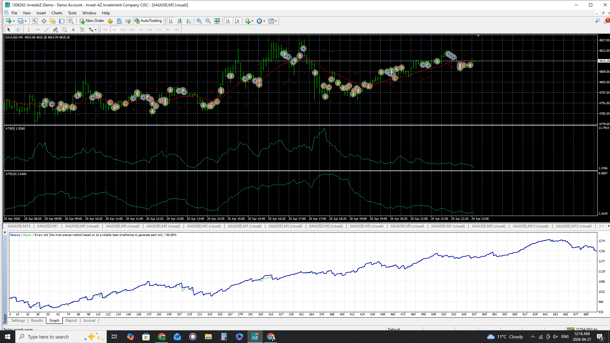Enable chart auto scroll

tap(228, 21)
